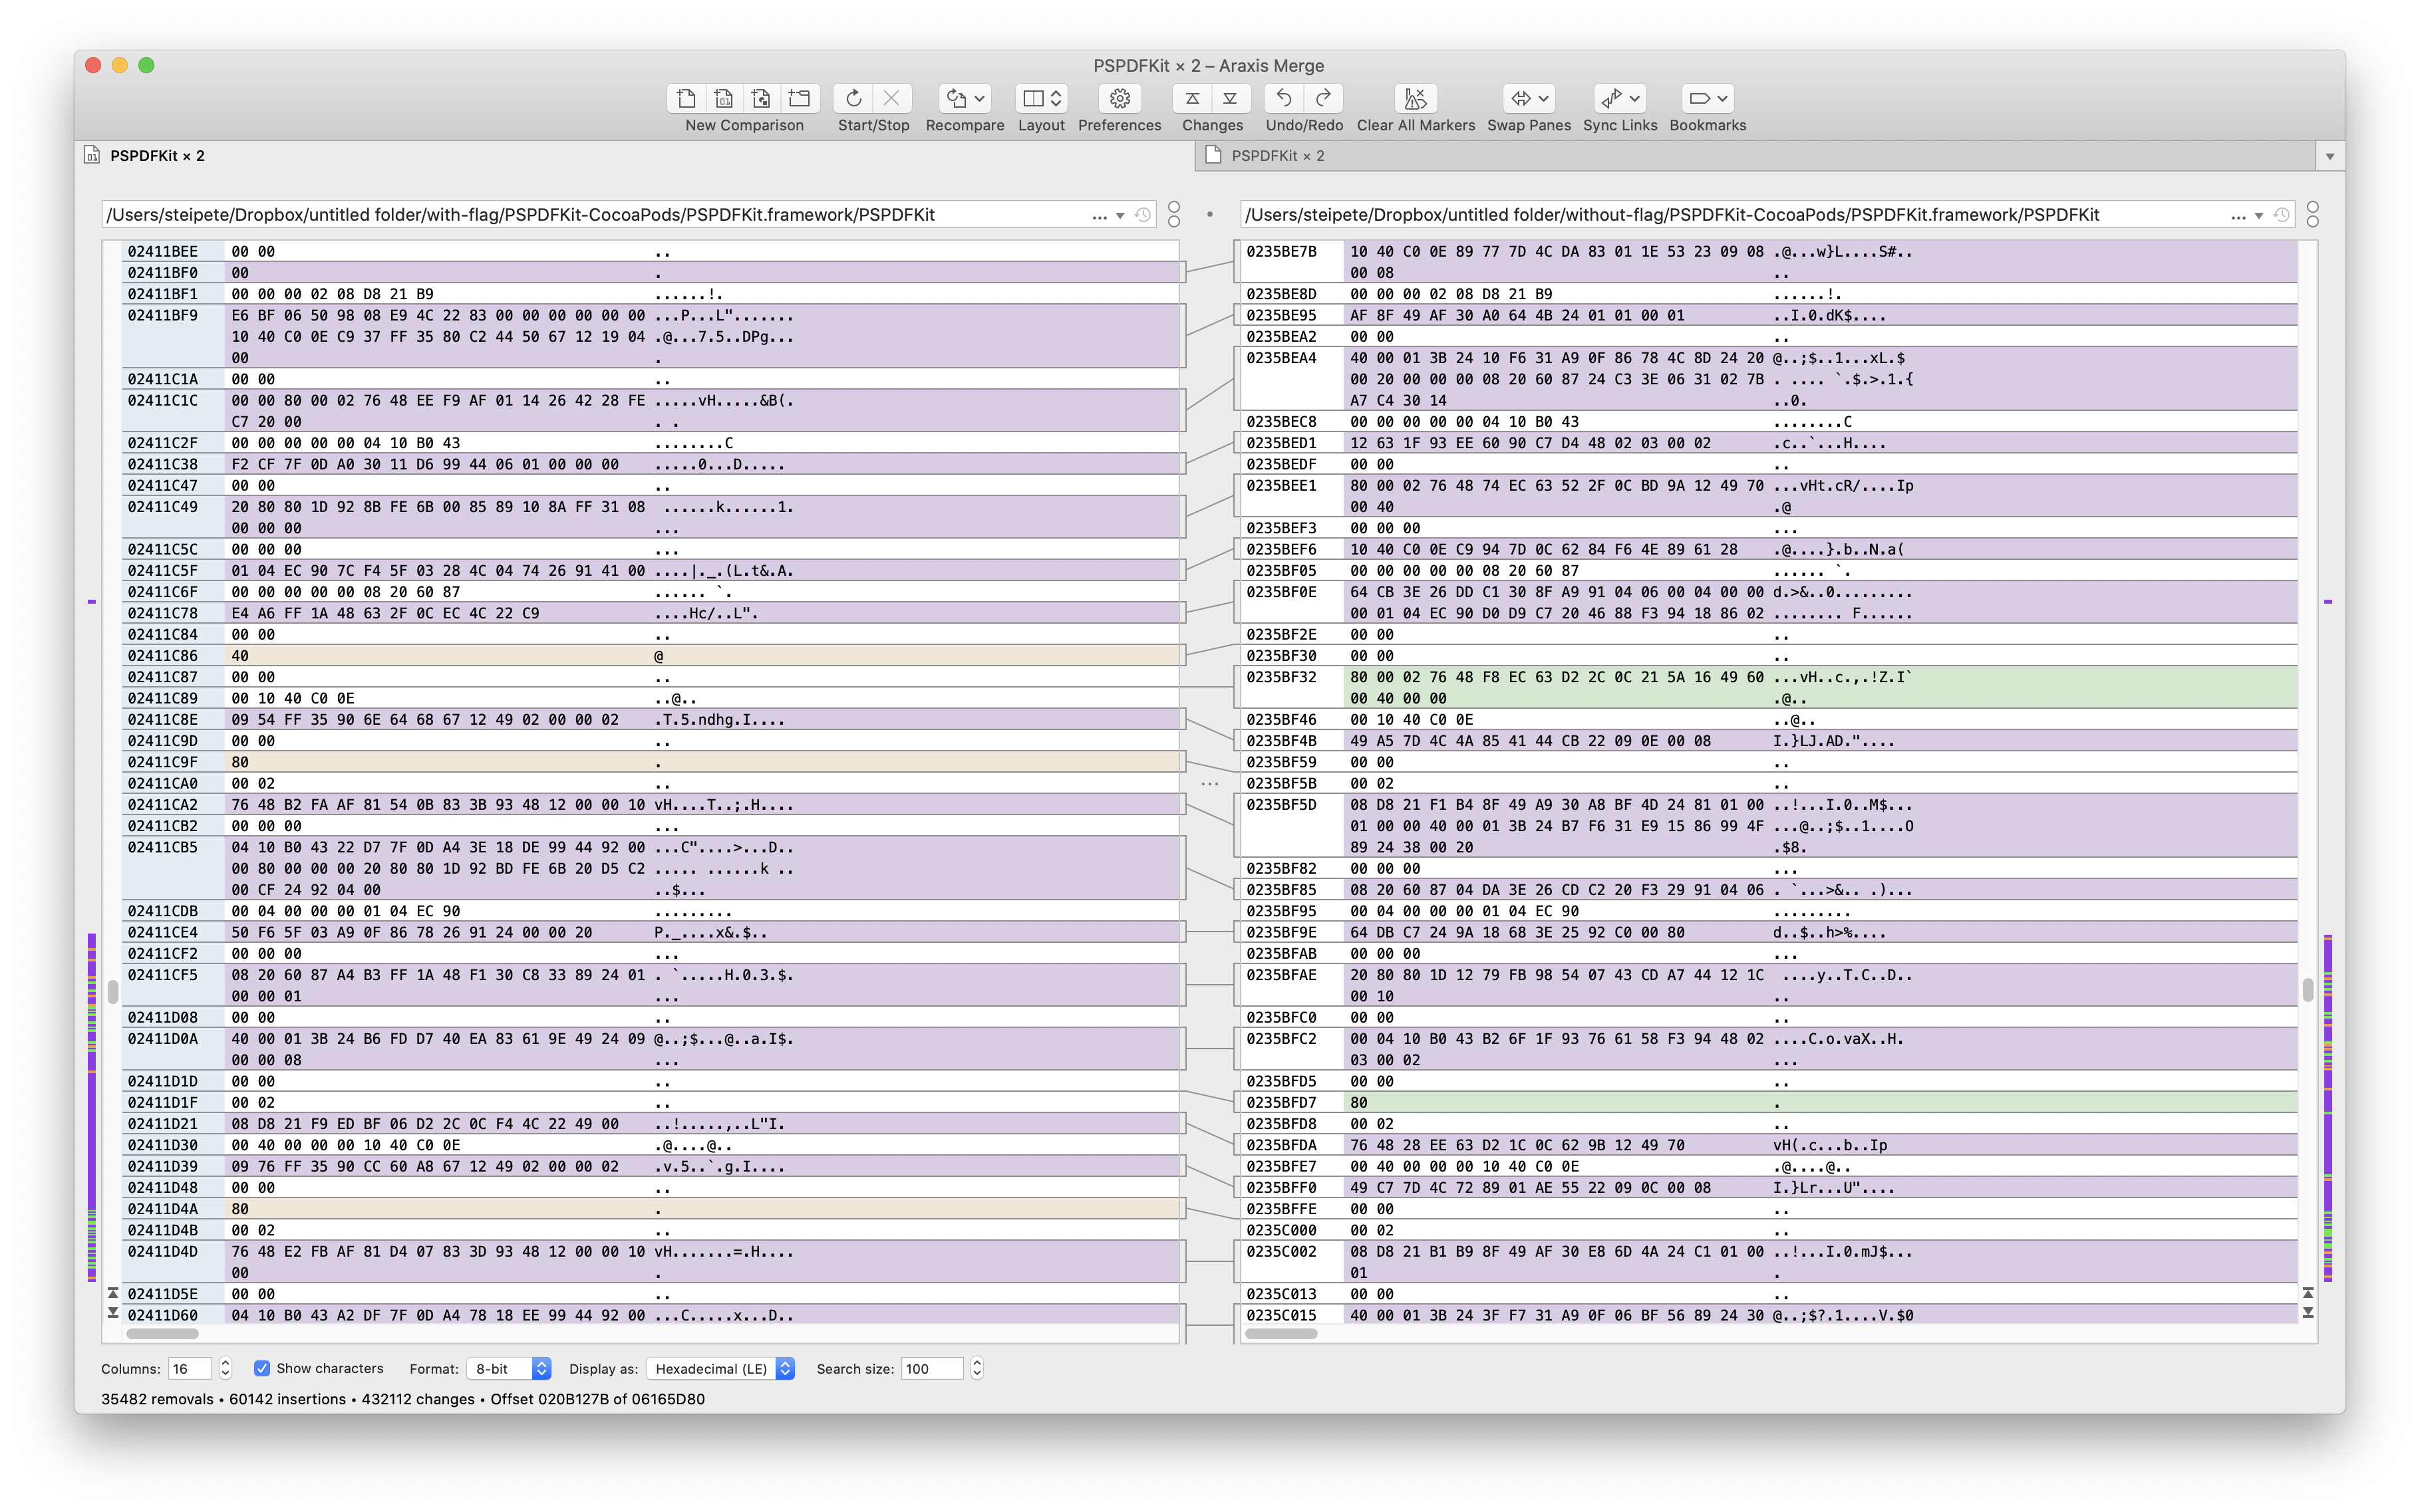The height and width of the screenshot is (1512, 2420).
Task: Start a new folder comparison
Action: (x=798, y=98)
